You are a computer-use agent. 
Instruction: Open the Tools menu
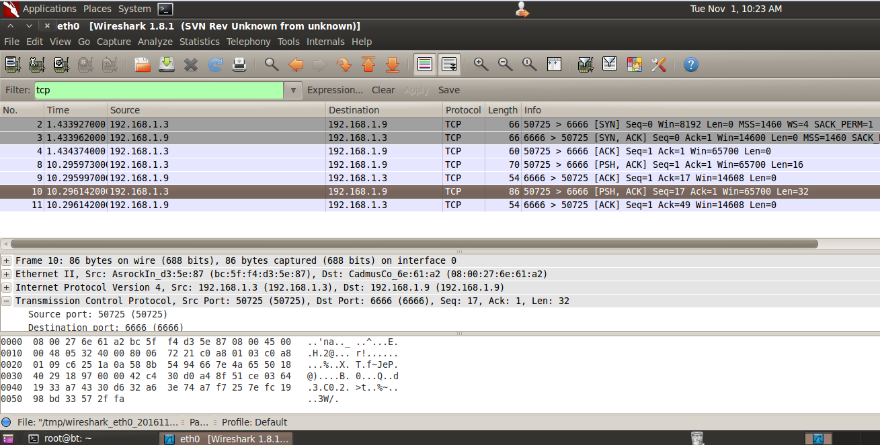coord(288,42)
